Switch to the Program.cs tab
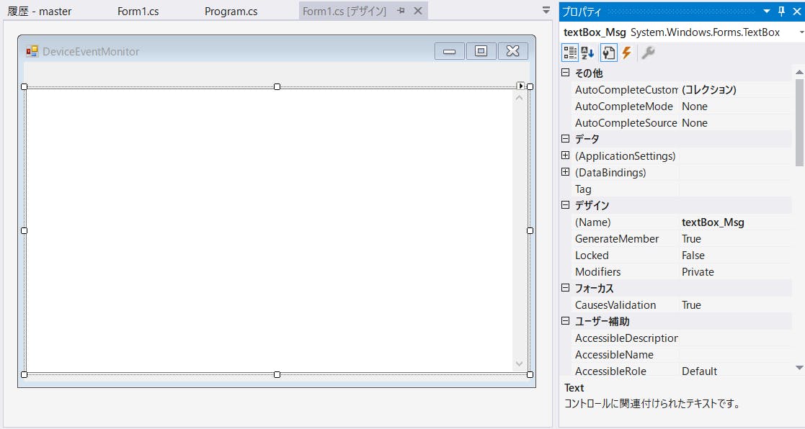 pyautogui.click(x=230, y=10)
